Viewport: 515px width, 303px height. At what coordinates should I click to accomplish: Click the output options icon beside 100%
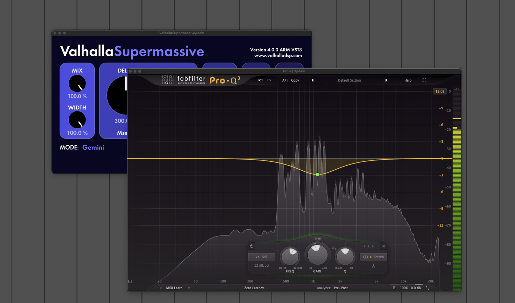394,288
